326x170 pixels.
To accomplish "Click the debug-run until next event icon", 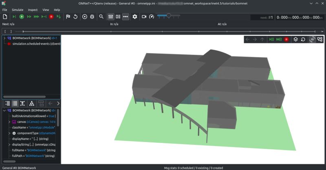I will click(x=59, y=17).
